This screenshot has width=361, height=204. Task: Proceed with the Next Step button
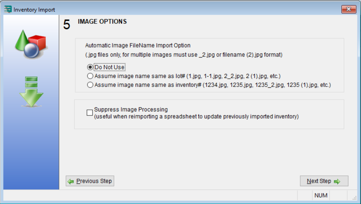click(x=324, y=181)
